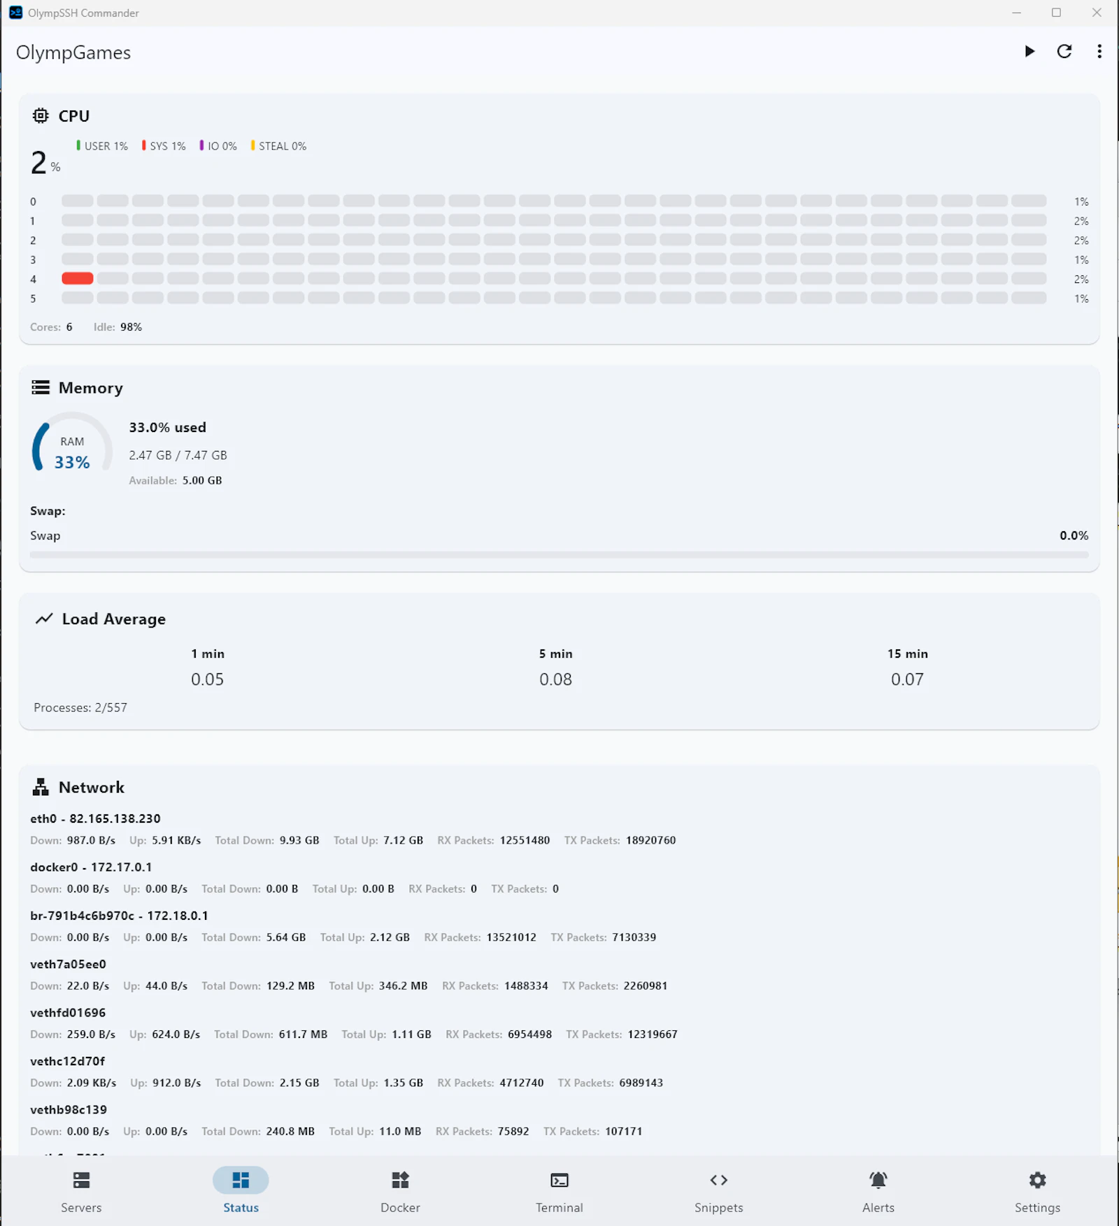Click the Settings gear icon
Image resolution: width=1119 pixels, height=1226 pixels.
pos(1038,1180)
